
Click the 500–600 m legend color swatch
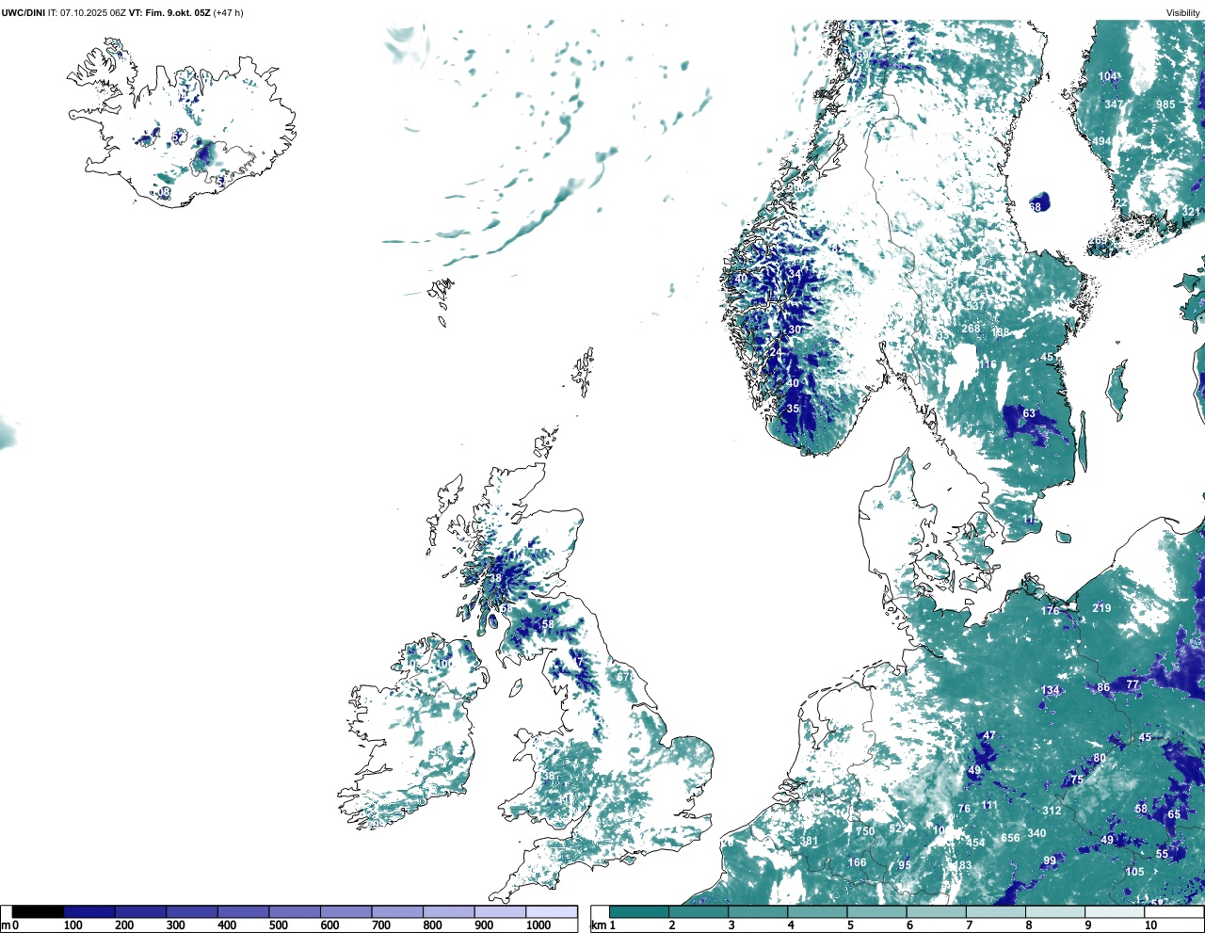pyautogui.click(x=295, y=911)
